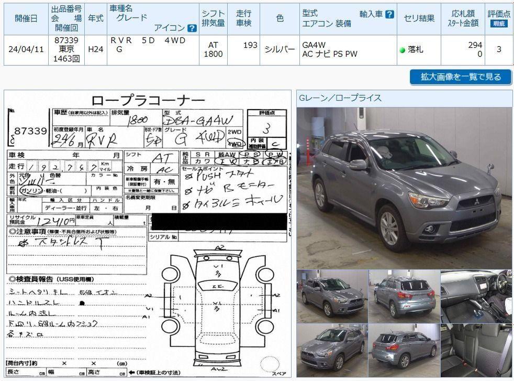Open the dashboard interior thumbnail
Viewport: 514px width, 381px height.
476,296
